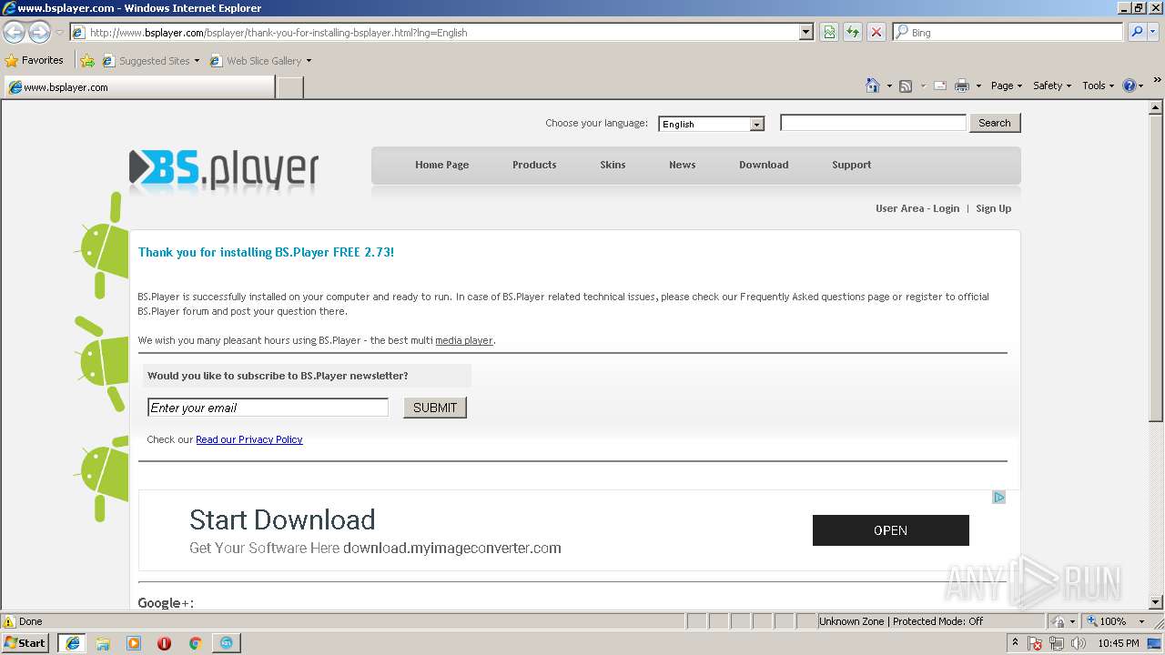1165x655 pixels.
Task: Open the Support navigation item
Action: tap(851, 165)
